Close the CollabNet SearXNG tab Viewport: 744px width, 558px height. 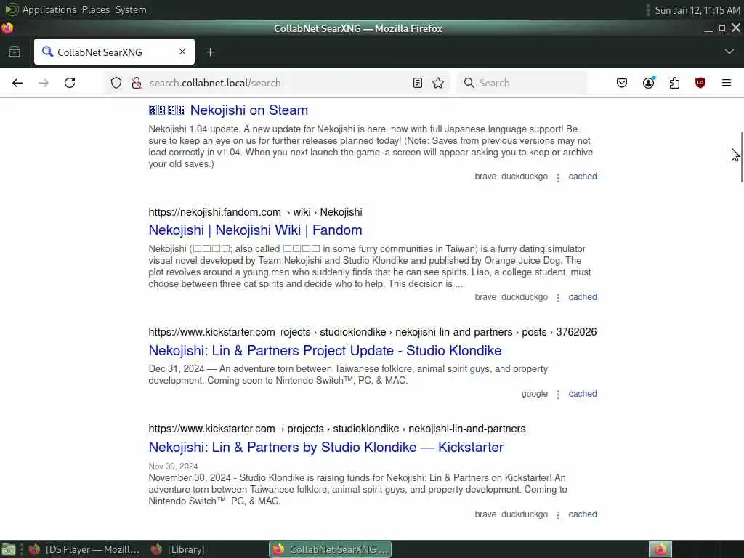[182, 52]
